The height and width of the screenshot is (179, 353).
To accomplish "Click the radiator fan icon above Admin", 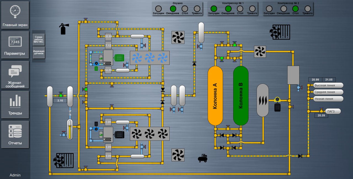I will tap(63, 161).
